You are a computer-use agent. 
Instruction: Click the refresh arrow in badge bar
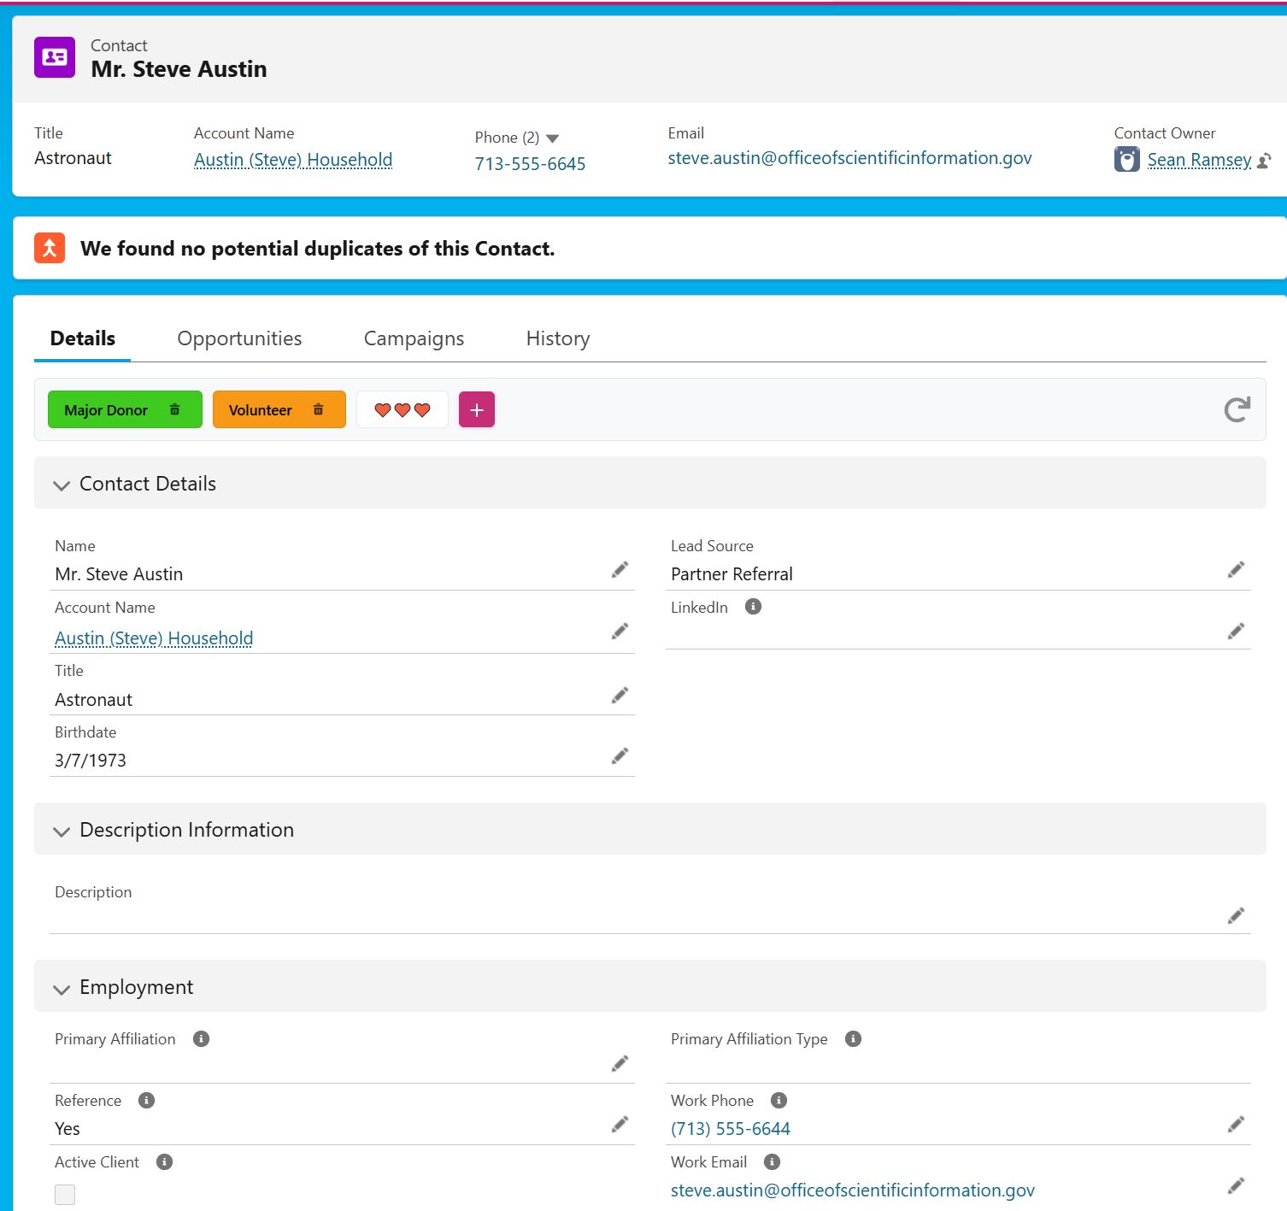(1237, 409)
